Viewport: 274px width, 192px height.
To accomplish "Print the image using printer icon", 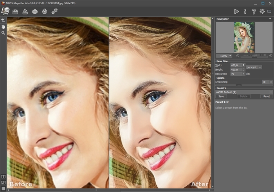I will pyautogui.click(x=35, y=11).
